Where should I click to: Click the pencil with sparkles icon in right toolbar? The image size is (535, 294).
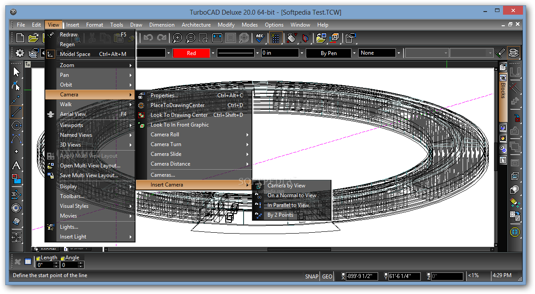tap(515, 203)
